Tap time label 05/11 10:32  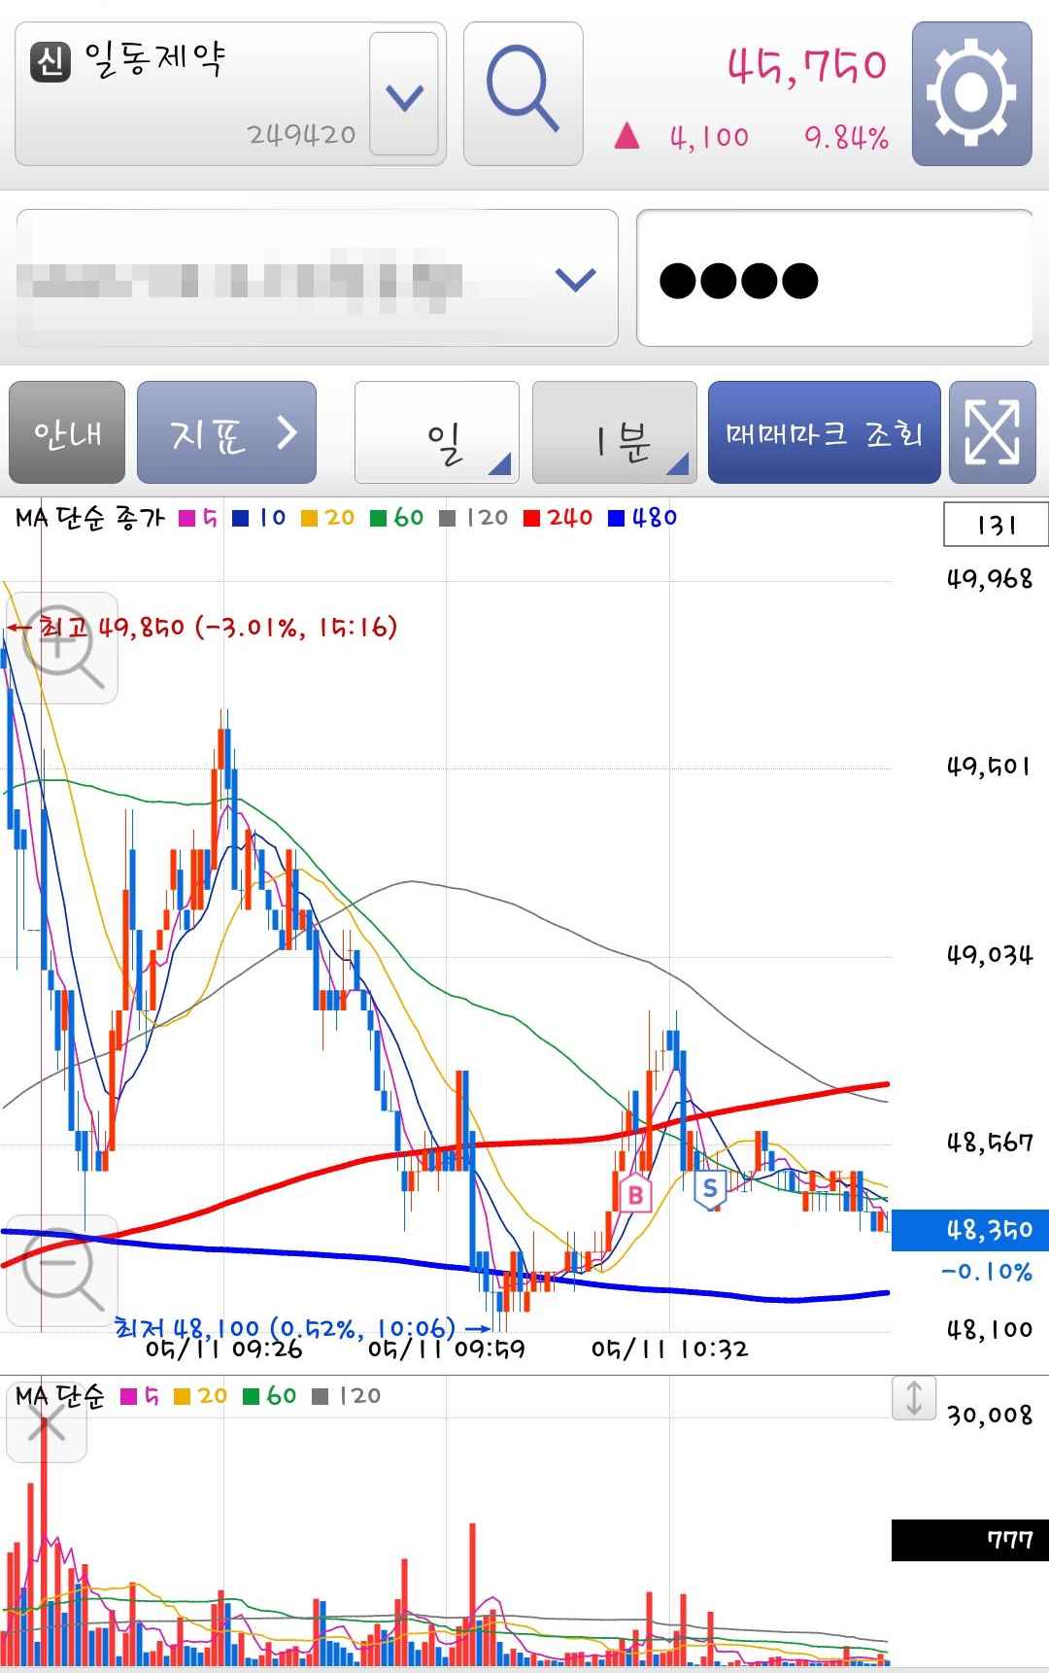click(x=670, y=1349)
